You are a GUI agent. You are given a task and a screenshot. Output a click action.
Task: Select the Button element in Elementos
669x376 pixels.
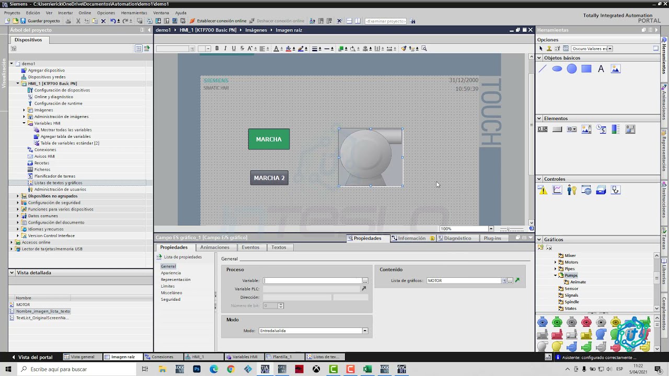(557, 129)
